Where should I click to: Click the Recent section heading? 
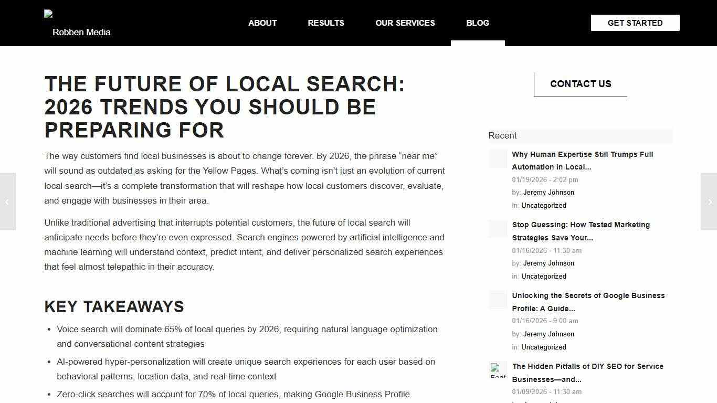[502, 135]
